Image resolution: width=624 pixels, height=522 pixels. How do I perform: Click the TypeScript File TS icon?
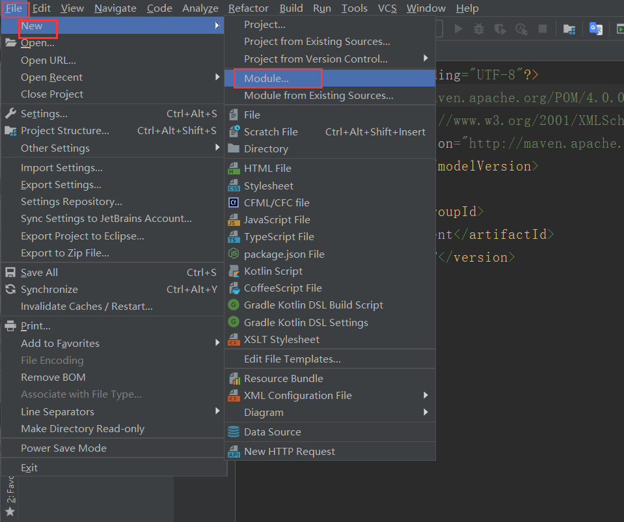[x=234, y=237]
